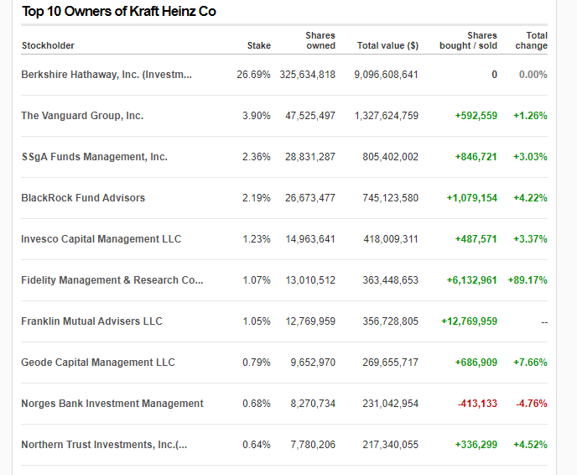Select total value 1,327,624,759
577x475 pixels.
387,116
